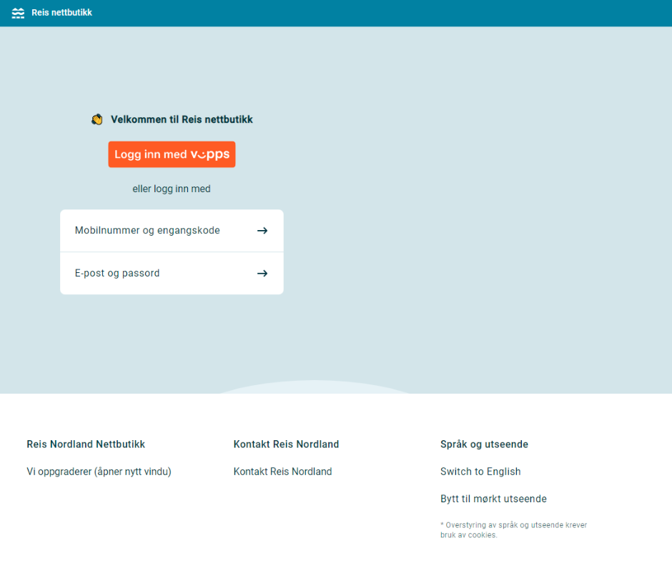The image size is (672, 563).
Task: Switch to English language
Action: tap(480, 472)
